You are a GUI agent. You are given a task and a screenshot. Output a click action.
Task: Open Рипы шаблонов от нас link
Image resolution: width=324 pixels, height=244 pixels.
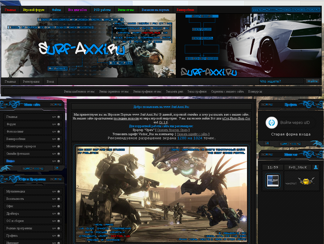coord(79,91)
